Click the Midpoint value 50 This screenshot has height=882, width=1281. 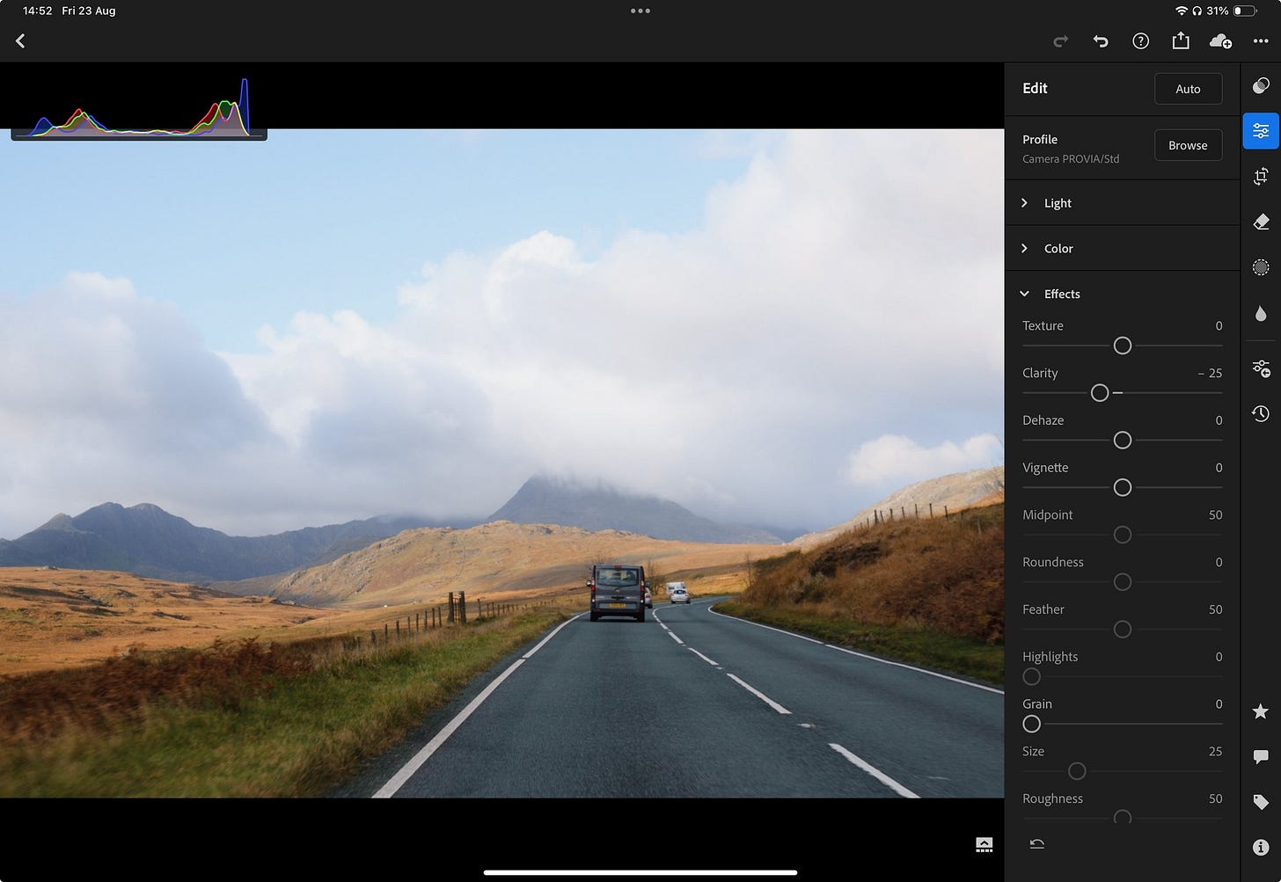[x=1215, y=515]
